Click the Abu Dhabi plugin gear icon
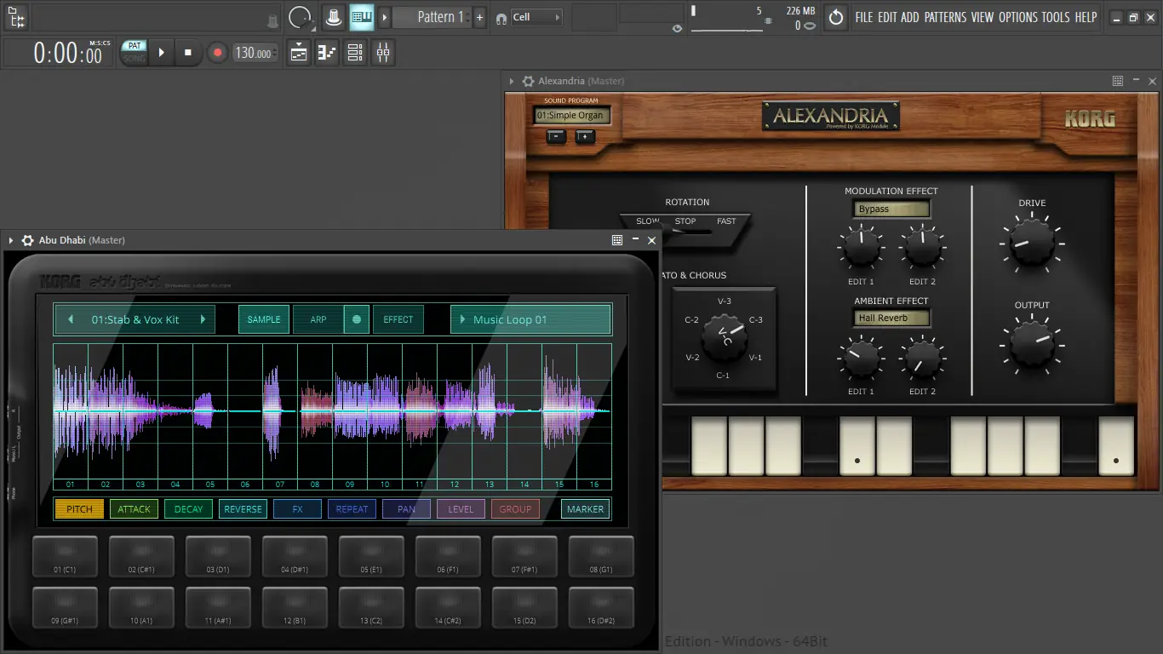The width and height of the screenshot is (1163, 654). tap(27, 241)
